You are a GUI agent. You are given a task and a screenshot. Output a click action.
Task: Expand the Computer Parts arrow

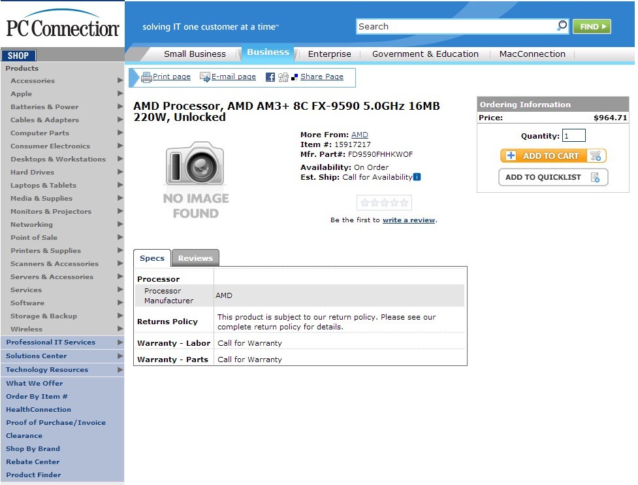point(120,132)
